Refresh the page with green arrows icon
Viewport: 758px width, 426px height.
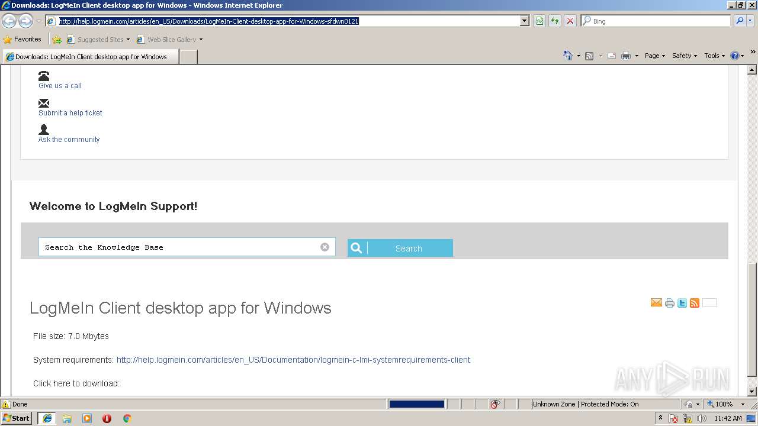(x=555, y=21)
